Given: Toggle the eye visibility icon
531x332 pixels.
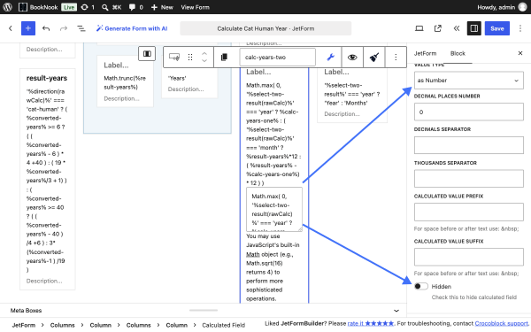Looking at the screenshot, I should 352,57.
